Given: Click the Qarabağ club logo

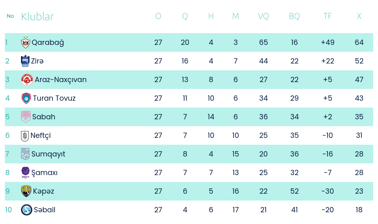Looking at the screenshot, I should 25,42.
